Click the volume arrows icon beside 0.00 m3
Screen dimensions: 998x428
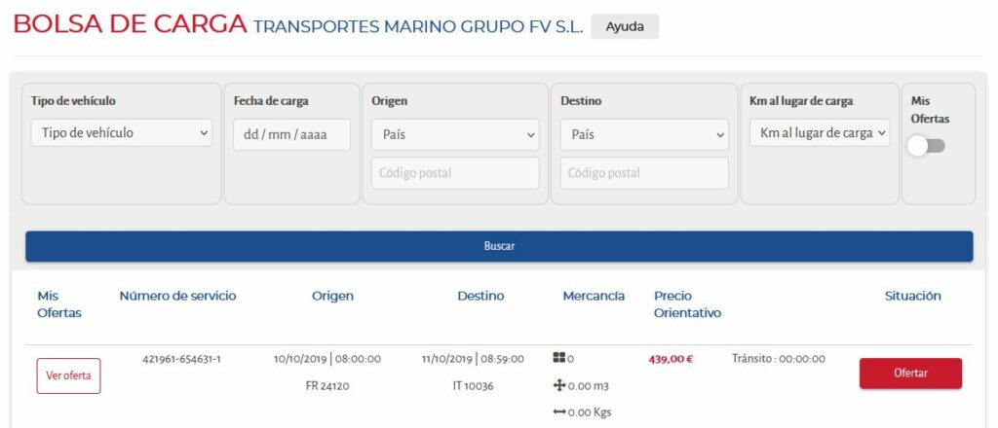point(559,385)
